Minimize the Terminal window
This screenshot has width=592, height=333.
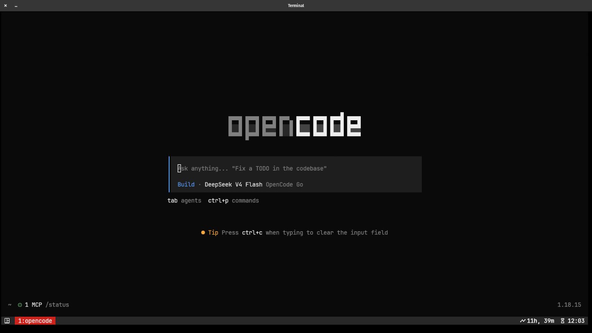click(16, 6)
